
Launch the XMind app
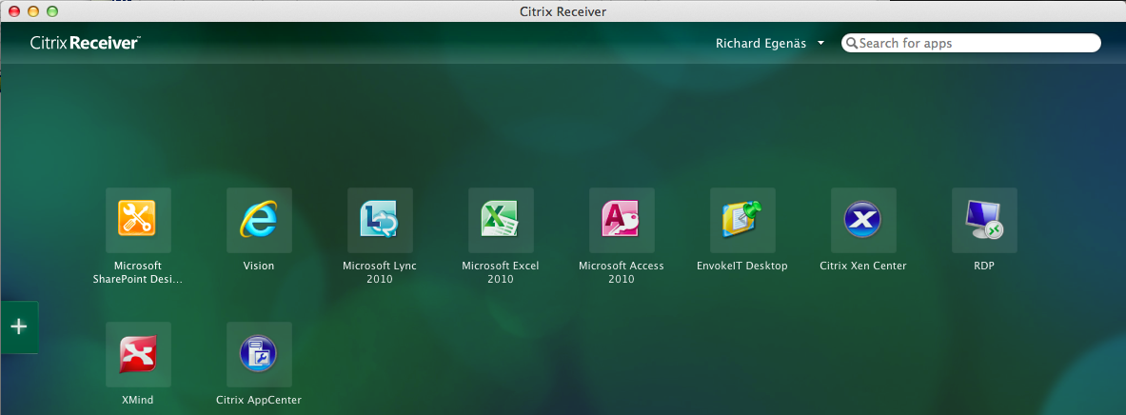click(138, 354)
